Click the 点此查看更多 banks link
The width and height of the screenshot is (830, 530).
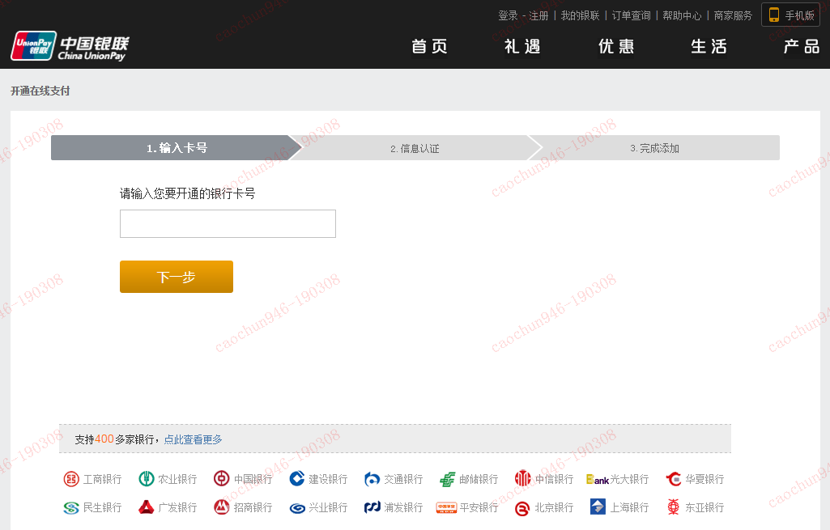[x=193, y=439]
